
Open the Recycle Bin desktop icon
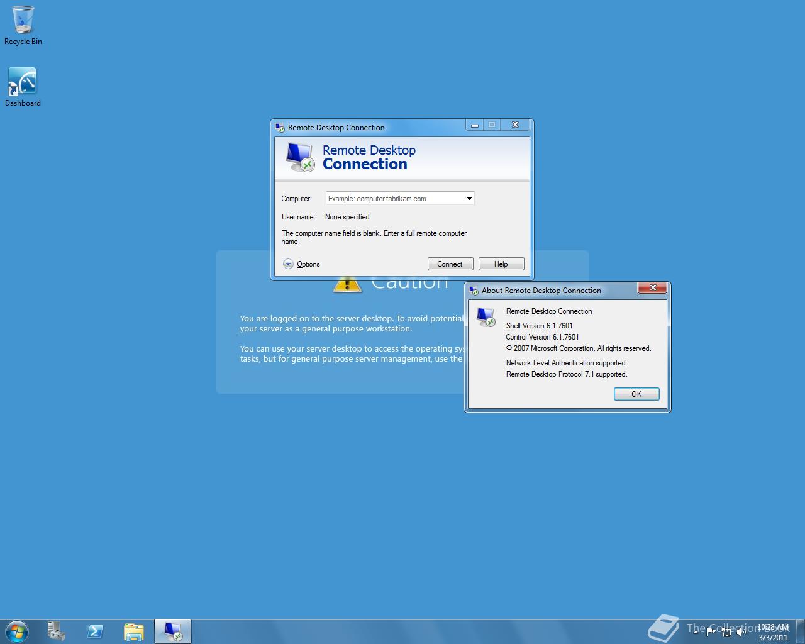(23, 25)
